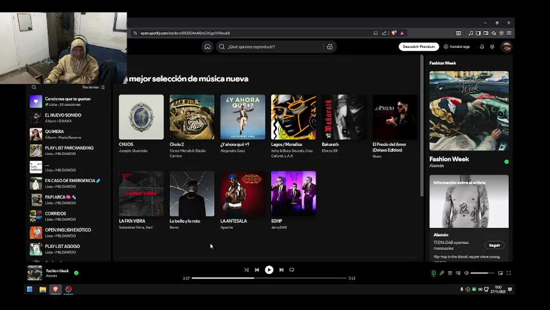
Task: Mute the volume speaker icon
Action: (466, 273)
